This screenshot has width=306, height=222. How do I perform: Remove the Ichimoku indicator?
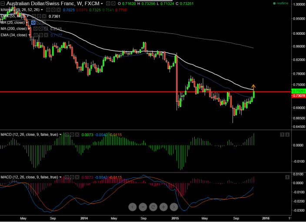click(x=58, y=10)
